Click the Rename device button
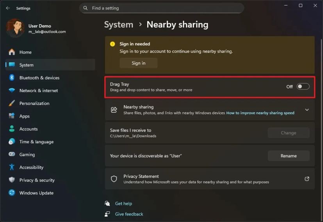323x222 pixels. coord(288,156)
